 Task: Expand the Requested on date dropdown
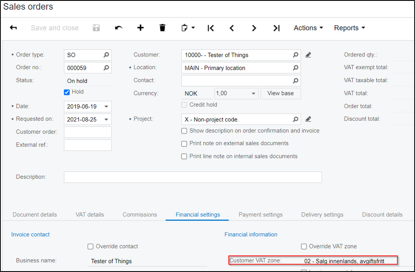point(106,119)
